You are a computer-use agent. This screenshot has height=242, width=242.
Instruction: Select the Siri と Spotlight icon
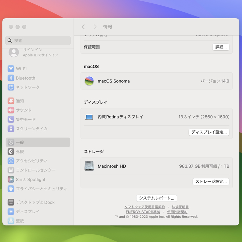[x=11, y=179]
